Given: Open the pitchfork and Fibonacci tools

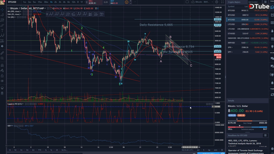Looking at the screenshot, I should pyautogui.click(x=2, y=20).
